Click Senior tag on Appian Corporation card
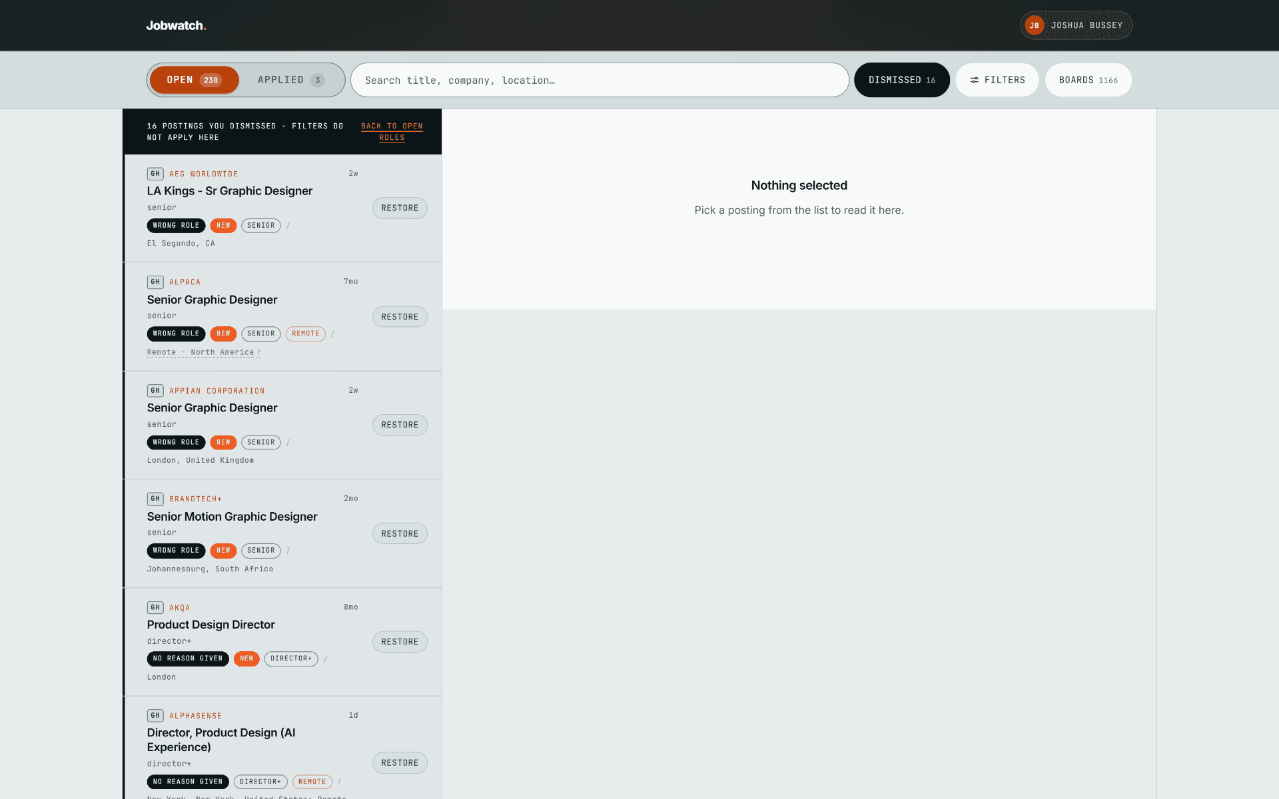This screenshot has width=1279, height=799. pyautogui.click(x=261, y=443)
